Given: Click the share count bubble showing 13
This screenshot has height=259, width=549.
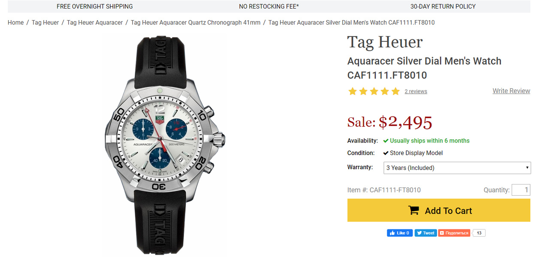Looking at the screenshot, I should [479, 233].
